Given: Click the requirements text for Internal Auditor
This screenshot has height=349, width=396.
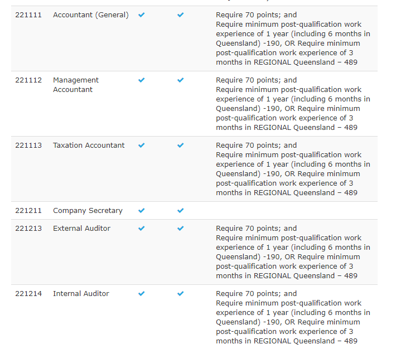Looking at the screenshot, I should tap(293, 317).
